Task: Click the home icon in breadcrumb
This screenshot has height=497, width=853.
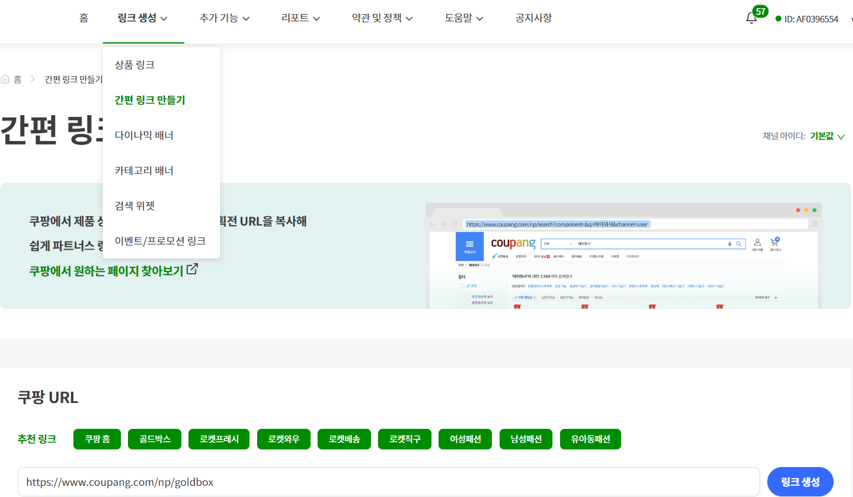Action: point(5,79)
